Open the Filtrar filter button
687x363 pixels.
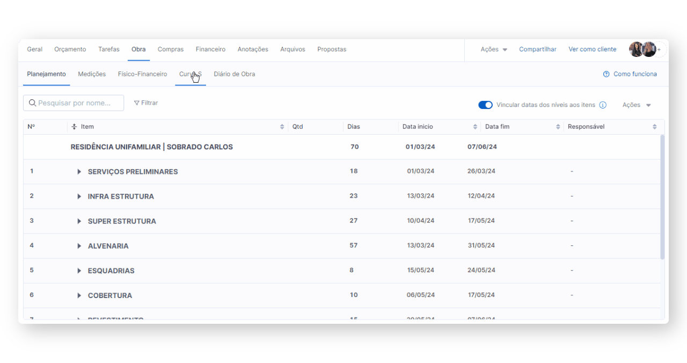tap(146, 103)
